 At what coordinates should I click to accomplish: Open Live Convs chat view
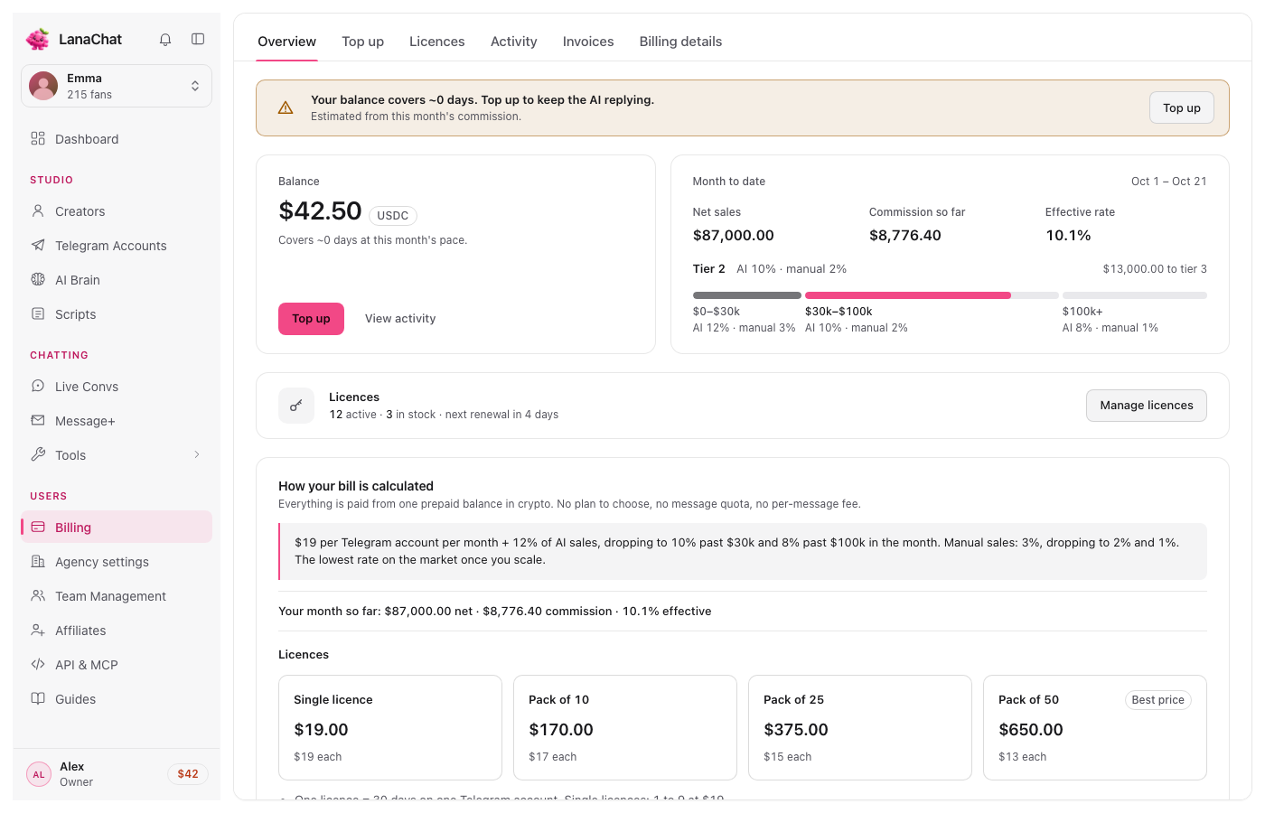tap(117, 387)
